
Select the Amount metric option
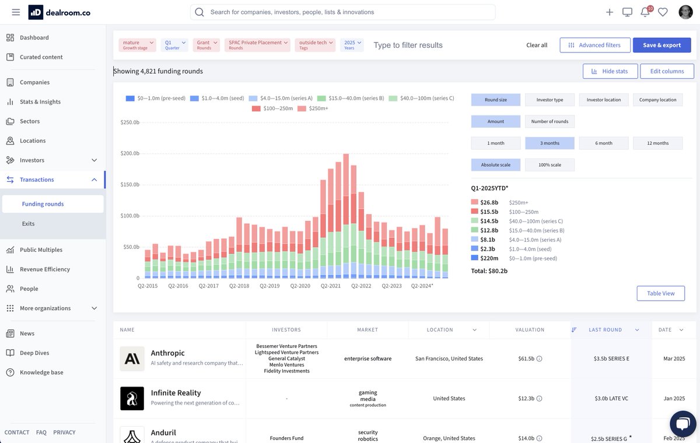click(496, 121)
